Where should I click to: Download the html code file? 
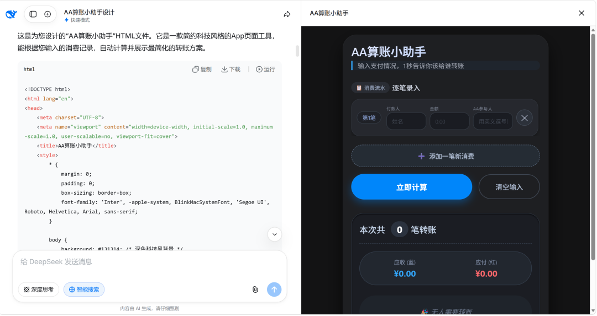tap(231, 69)
